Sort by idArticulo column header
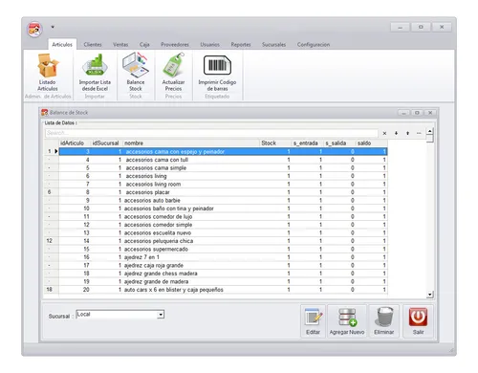 coord(75,143)
